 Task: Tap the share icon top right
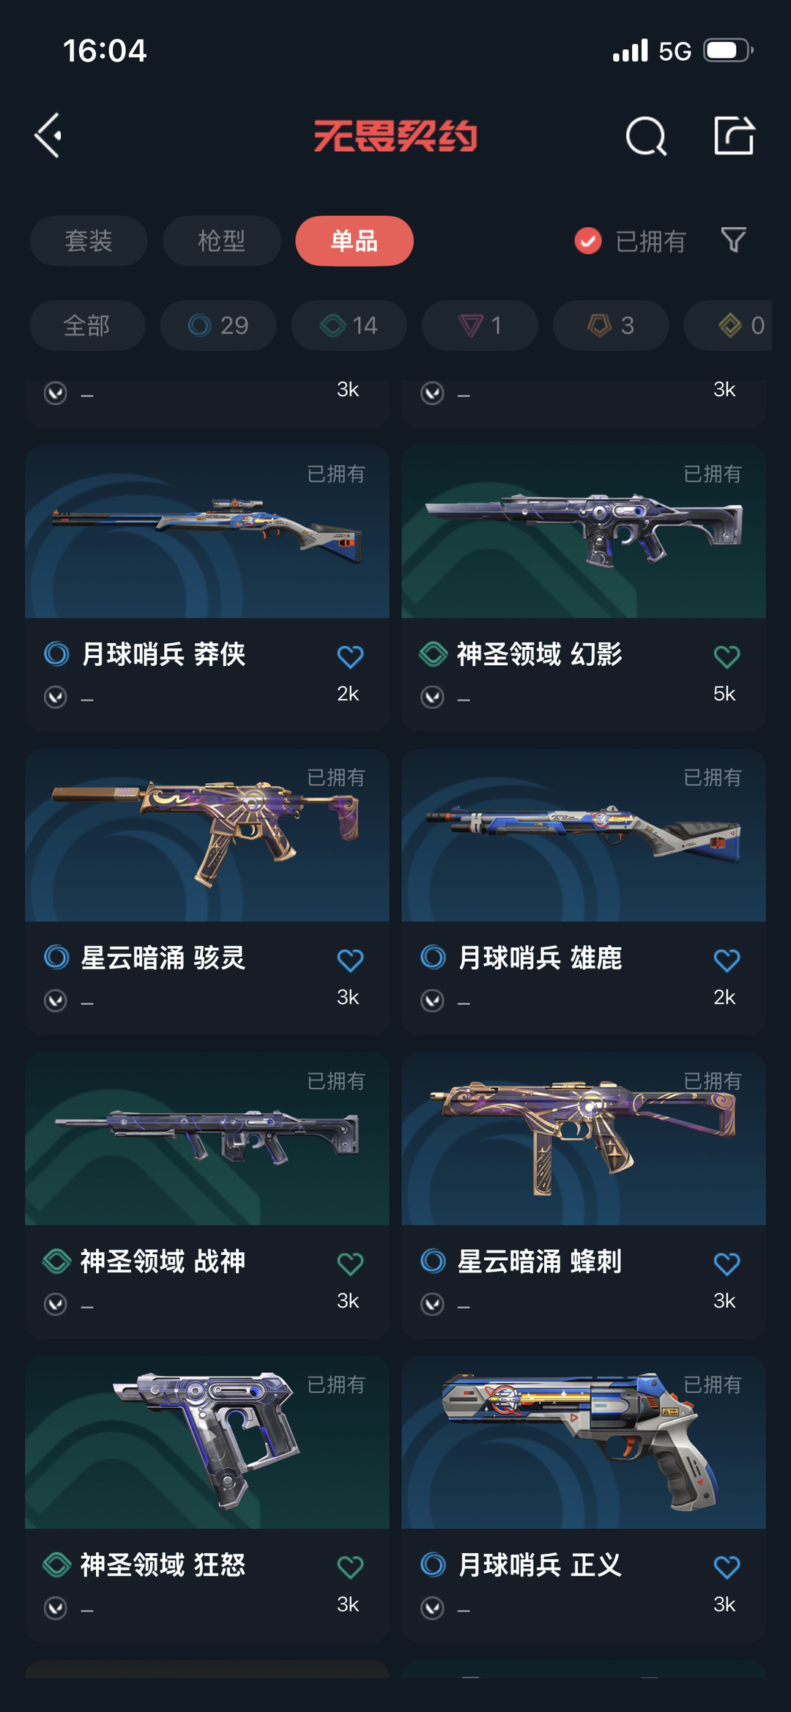click(734, 136)
